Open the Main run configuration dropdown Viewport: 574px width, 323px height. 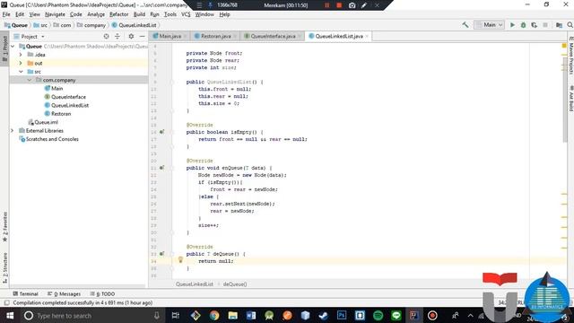[x=489, y=25]
